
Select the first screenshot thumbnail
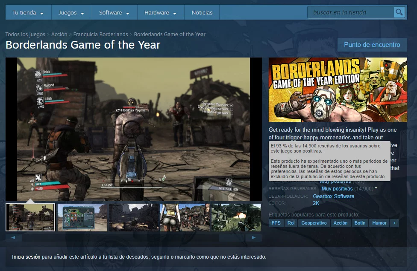(30, 217)
